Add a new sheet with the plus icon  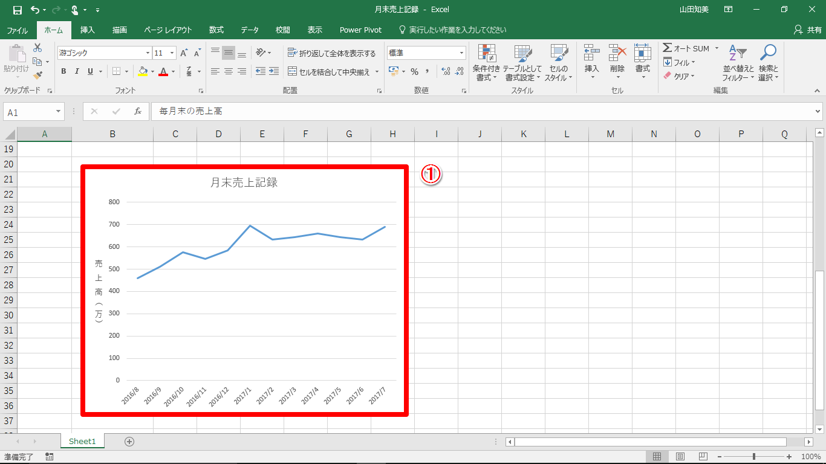129,442
